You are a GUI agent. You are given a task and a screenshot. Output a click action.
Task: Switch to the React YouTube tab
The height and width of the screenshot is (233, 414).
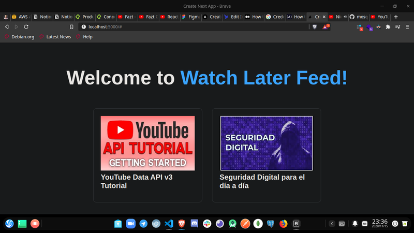click(170, 17)
